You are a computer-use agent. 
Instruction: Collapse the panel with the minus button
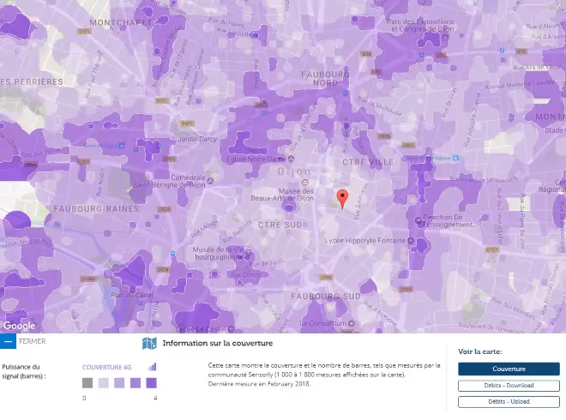click(x=8, y=341)
